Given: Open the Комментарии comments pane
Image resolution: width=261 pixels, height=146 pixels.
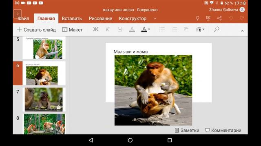Looking at the screenshot, I should coord(223,131).
